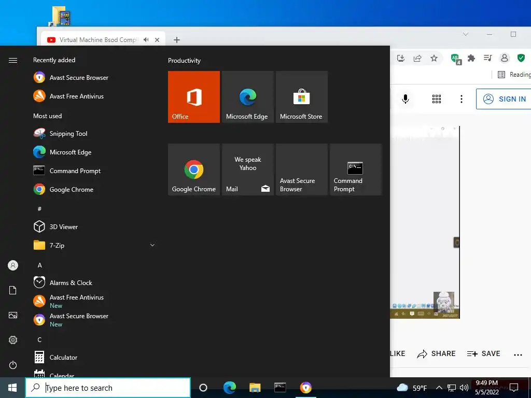Switch to Avast browser on taskbar
The height and width of the screenshot is (398, 531).
[x=306, y=388]
